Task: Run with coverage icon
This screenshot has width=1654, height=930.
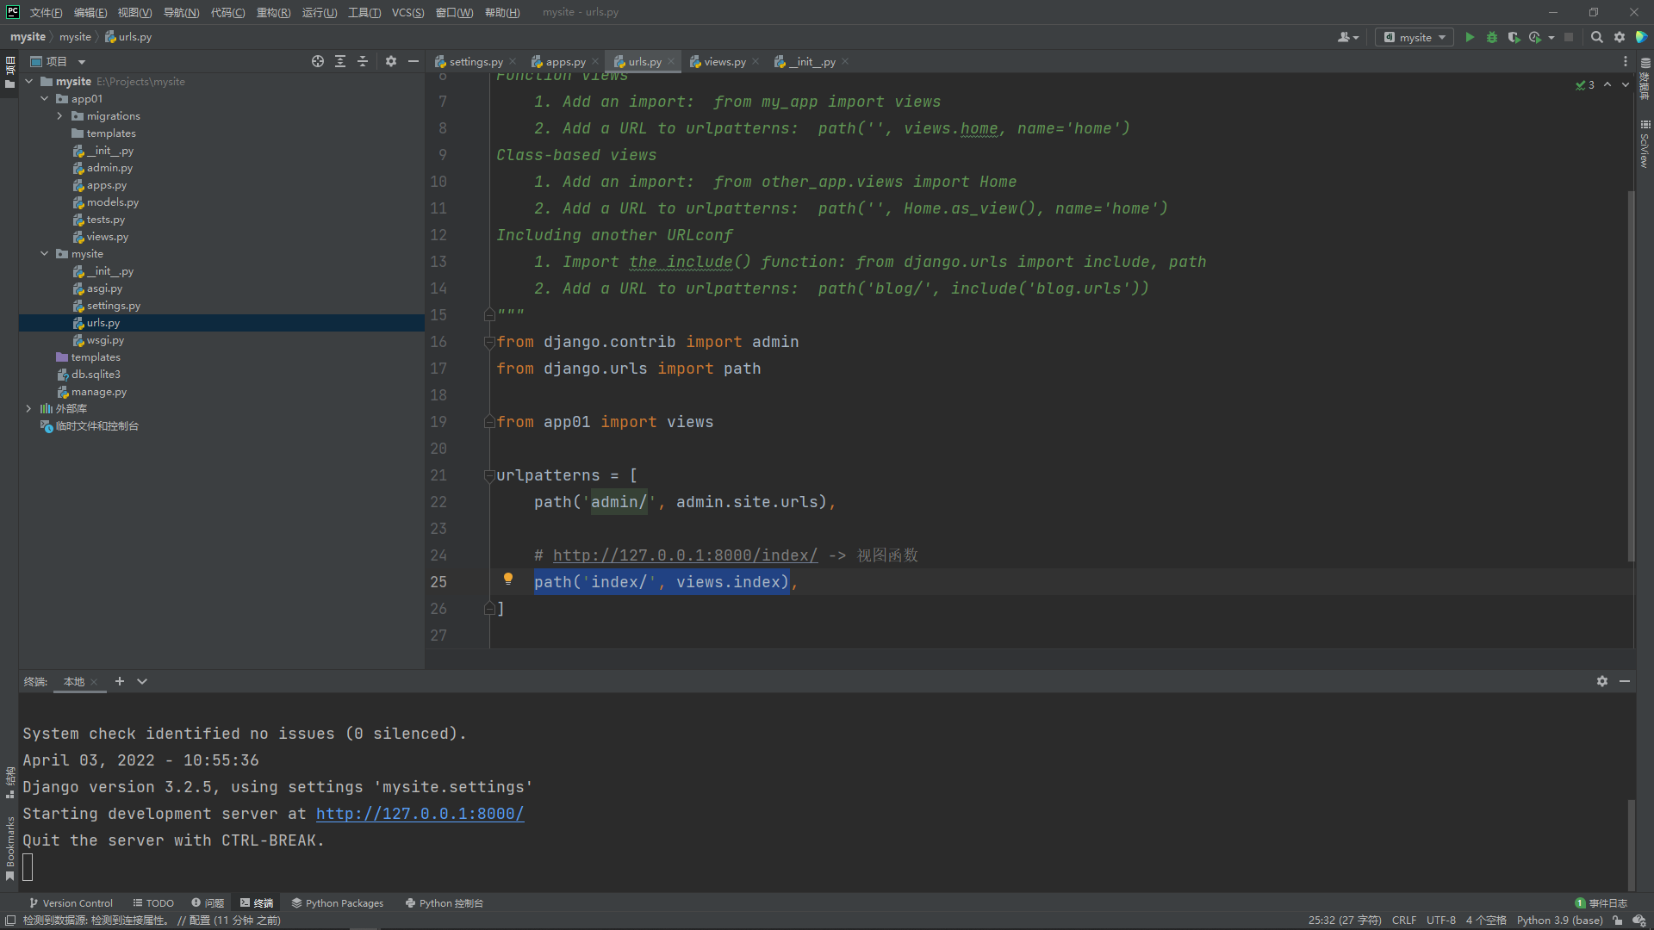Action: (1514, 37)
